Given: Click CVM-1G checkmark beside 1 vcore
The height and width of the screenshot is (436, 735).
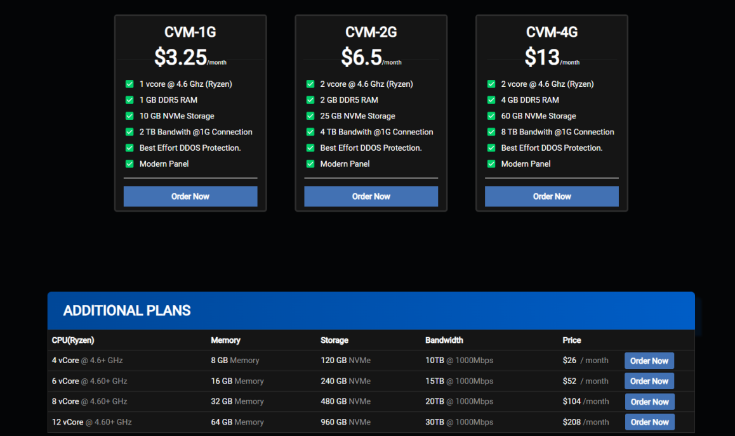Looking at the screenshot, I should pos(130,84).
